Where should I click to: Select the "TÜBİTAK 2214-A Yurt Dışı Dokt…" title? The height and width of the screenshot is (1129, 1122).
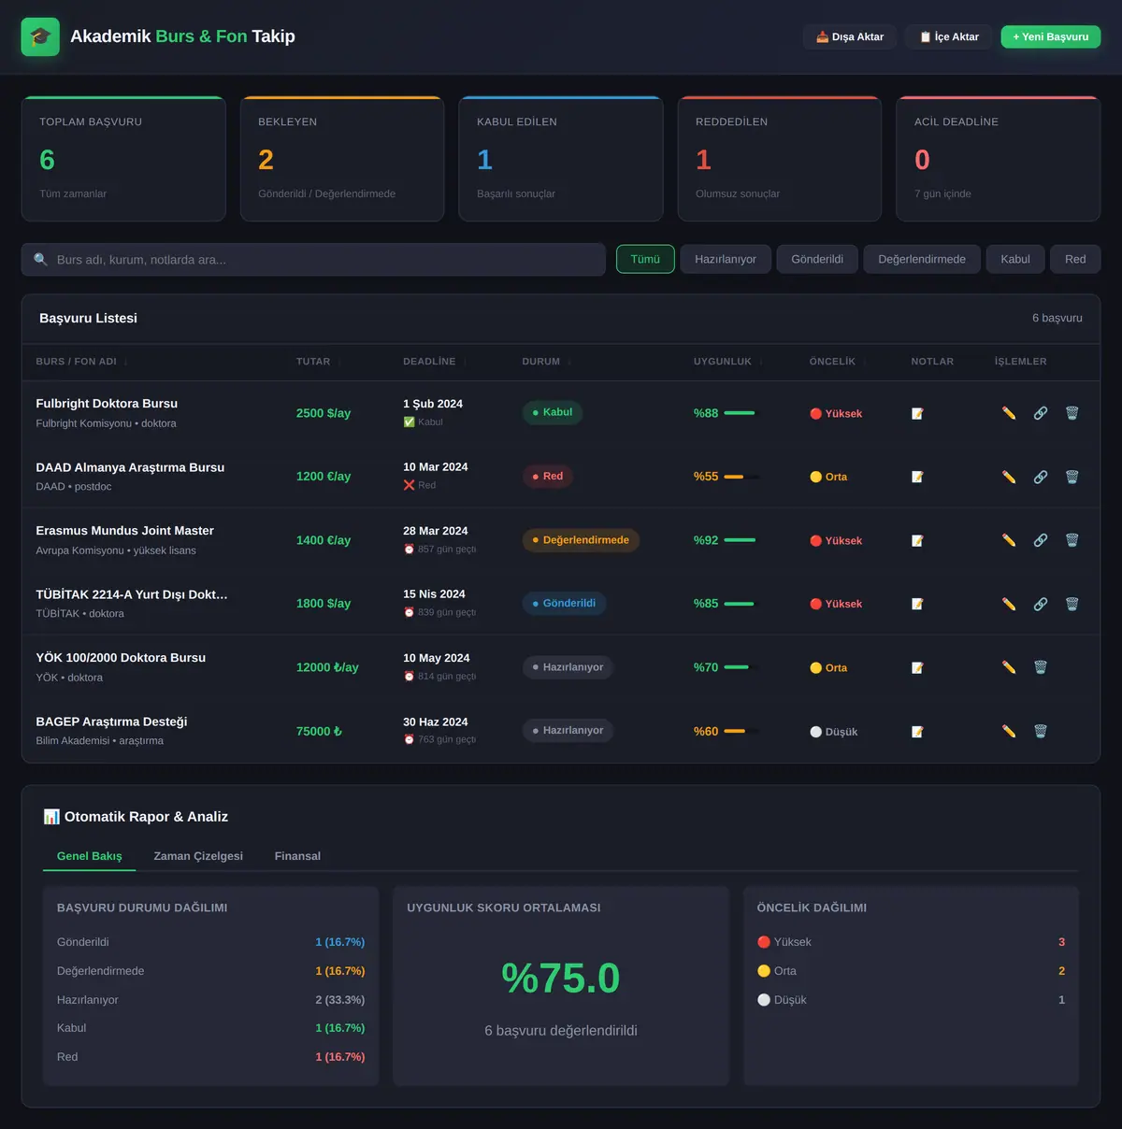click(x=132, y=594)
